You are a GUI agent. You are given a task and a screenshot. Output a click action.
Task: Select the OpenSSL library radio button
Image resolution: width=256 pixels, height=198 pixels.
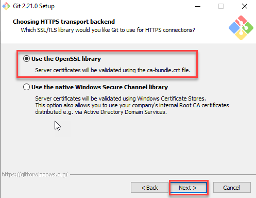tap(26, 59)
